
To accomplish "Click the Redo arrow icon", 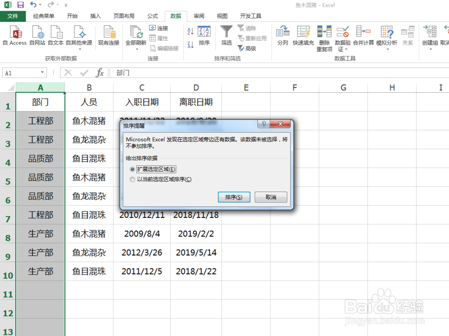I will (51, 4).
